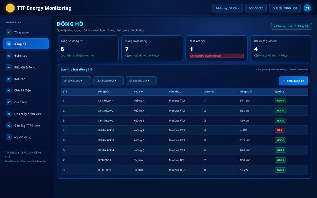Click BAD badge in DP-SNACK-1 row

[279, 130]
